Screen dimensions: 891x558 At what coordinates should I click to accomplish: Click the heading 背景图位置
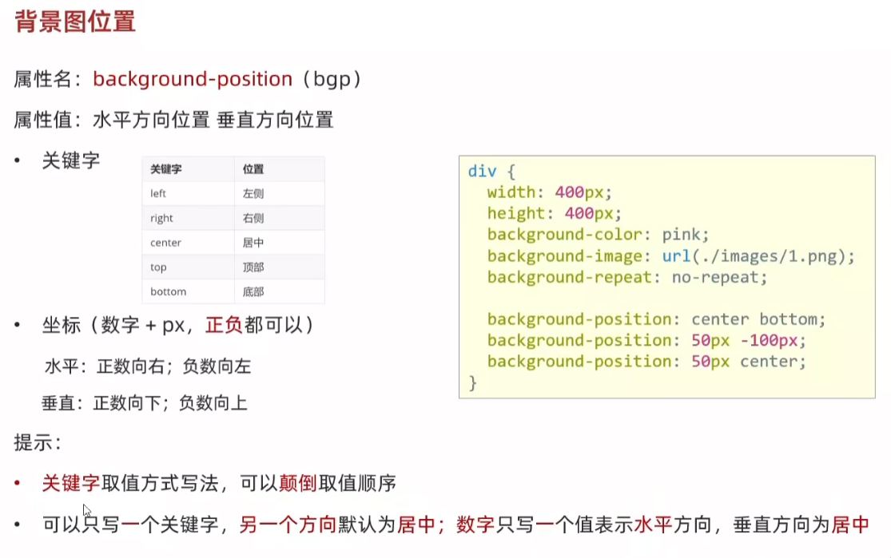75,22
